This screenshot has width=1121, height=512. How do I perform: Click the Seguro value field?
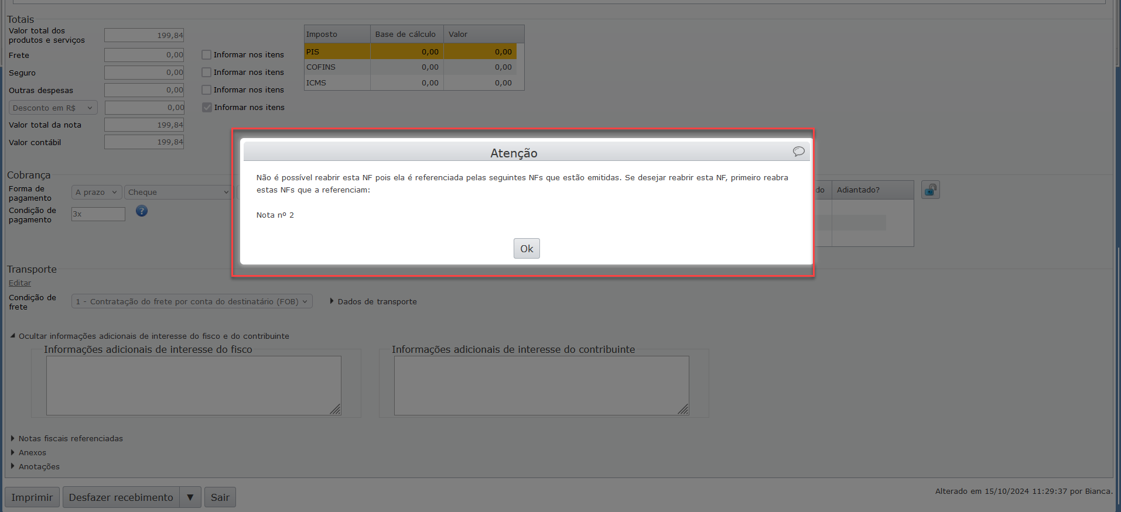pyautogui.click(x=144, y=73)
